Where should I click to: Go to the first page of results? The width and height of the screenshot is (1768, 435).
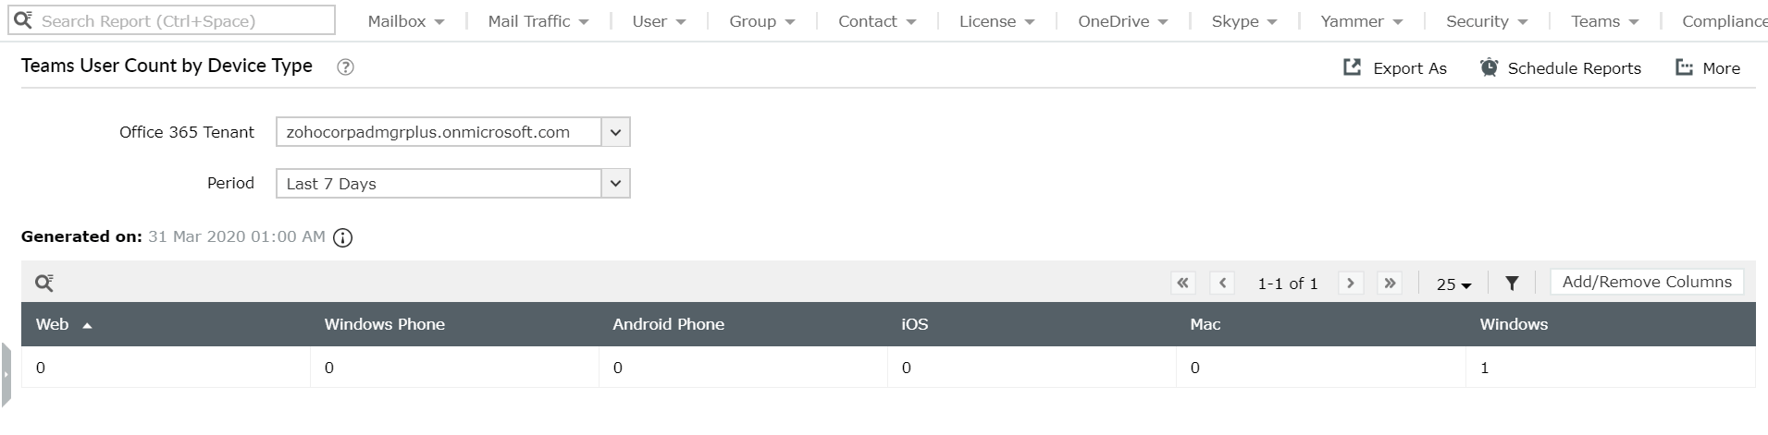point(1182,283)
